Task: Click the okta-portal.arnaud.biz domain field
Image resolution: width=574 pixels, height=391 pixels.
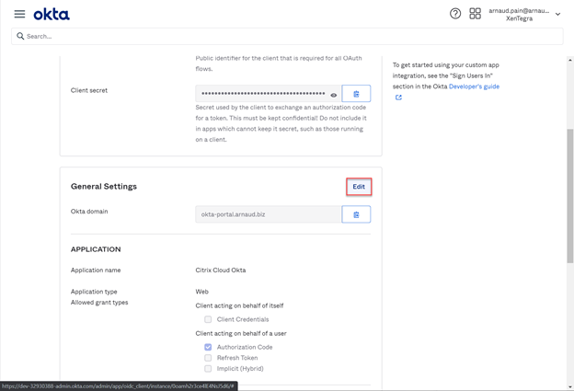Action: pos(268,214)
